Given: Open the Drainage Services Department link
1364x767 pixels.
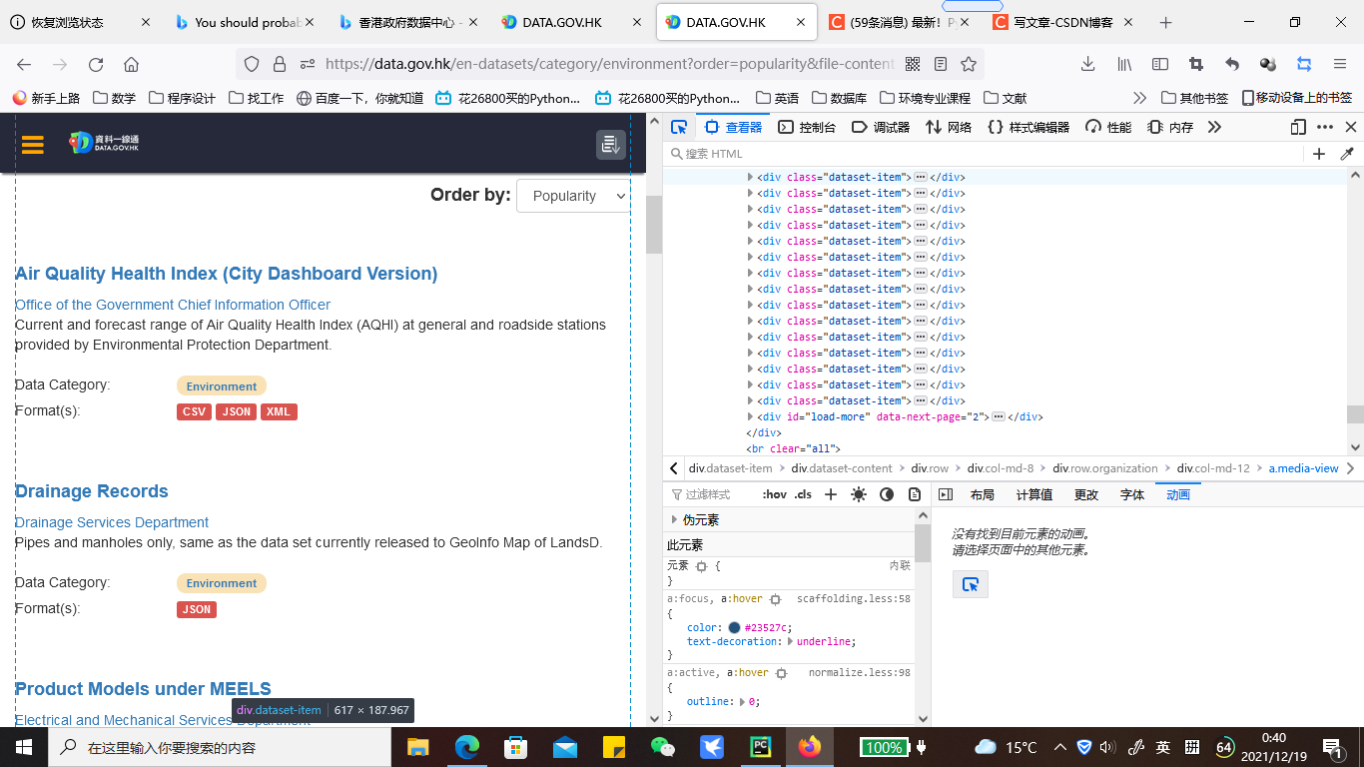Looking at the screenshot, I should pos(111,521).
